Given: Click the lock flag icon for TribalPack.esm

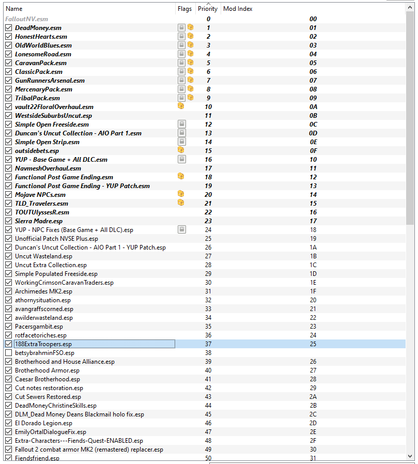Looking at the screenshot, I should tap(182, 98).
